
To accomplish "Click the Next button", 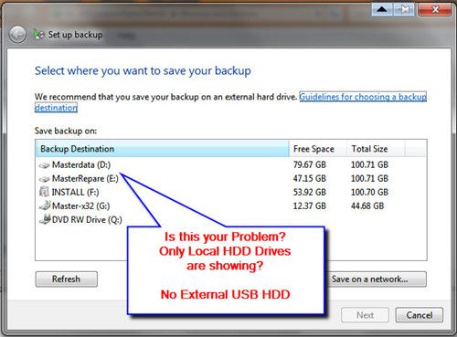I will coord(365,315).
